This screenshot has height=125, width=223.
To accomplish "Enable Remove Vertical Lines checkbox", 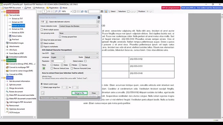I will [52, 68].
